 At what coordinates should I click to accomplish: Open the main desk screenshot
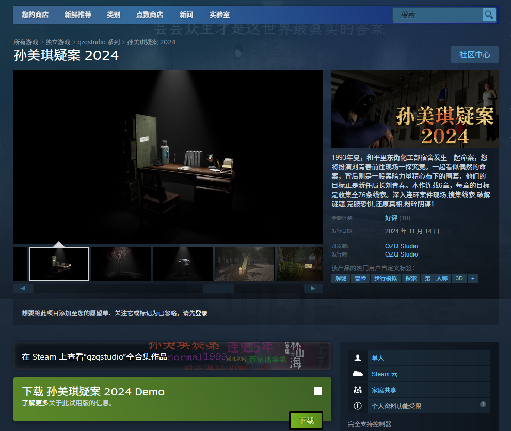(168, 157)
